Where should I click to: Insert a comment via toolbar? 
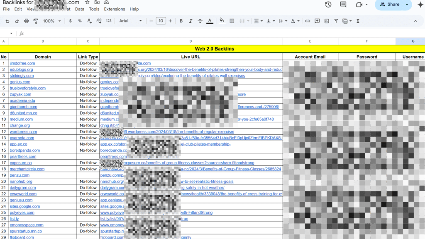pyautogui.click(x=317, y=21)
